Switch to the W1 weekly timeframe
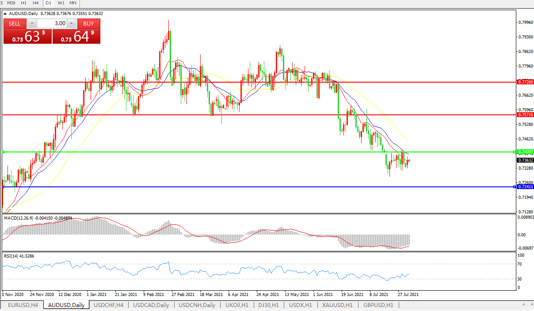The height and width of the screenshot is (311, 534). [x=61, y=3]
